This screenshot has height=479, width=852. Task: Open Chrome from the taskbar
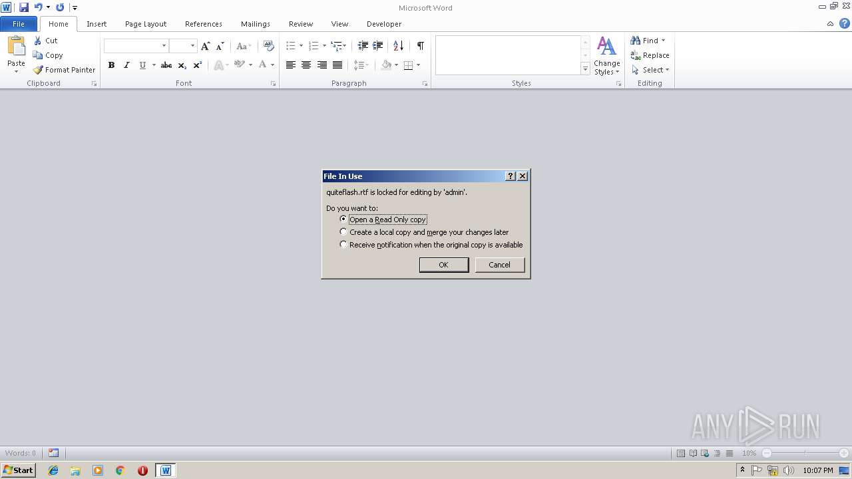click(x=120, y=470)
